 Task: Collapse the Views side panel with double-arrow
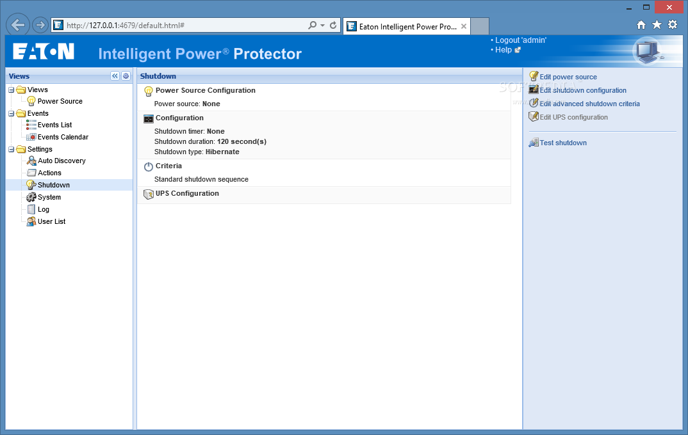(115, 75)
